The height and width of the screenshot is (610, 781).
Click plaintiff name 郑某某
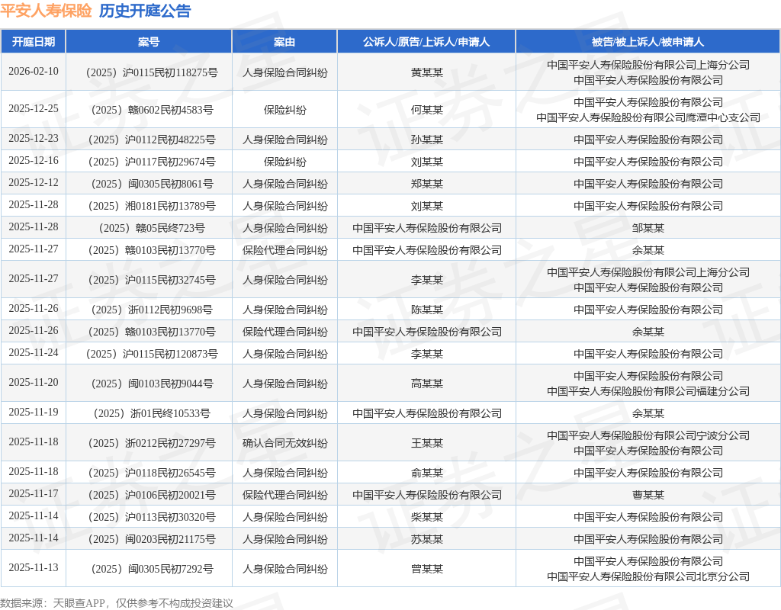pyautogui.click(x=427, y=185)
